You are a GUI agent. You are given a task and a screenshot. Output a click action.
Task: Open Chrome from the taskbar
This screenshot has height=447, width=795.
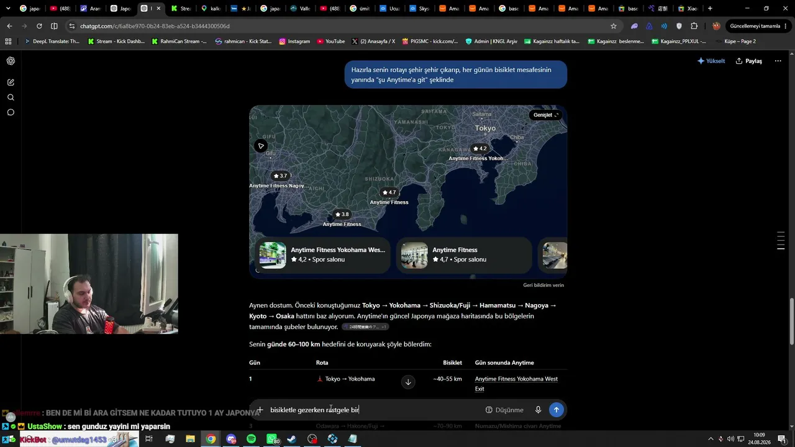[211, 439]
